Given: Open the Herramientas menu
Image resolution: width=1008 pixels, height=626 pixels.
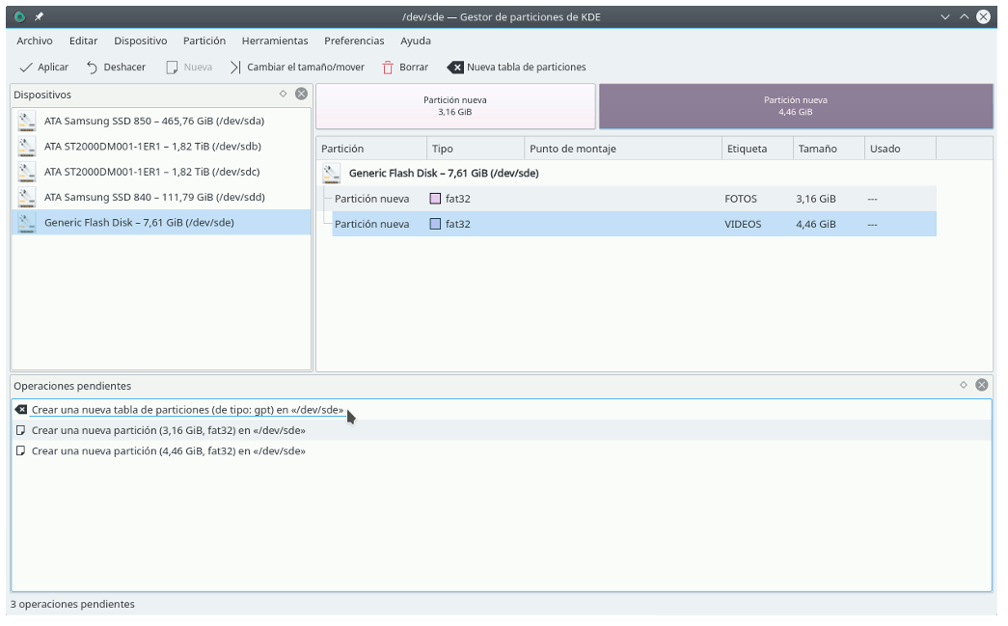Looking at the screenshot, I should (x=275, y=41).
